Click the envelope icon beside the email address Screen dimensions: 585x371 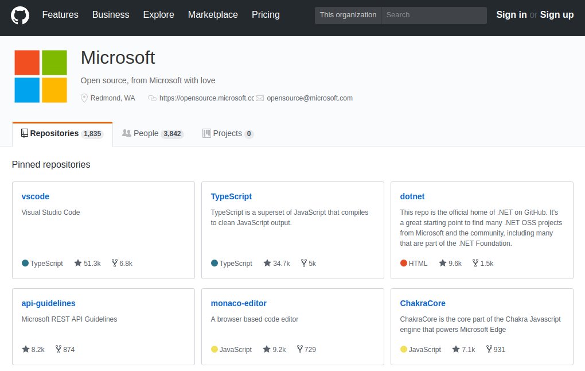coord(260,98)
